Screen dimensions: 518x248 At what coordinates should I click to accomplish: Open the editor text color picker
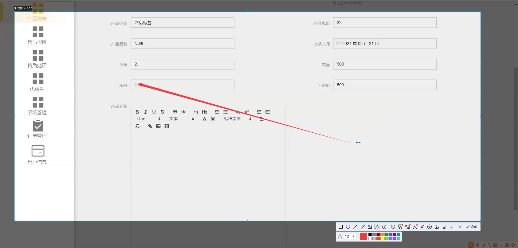[205, 119]
